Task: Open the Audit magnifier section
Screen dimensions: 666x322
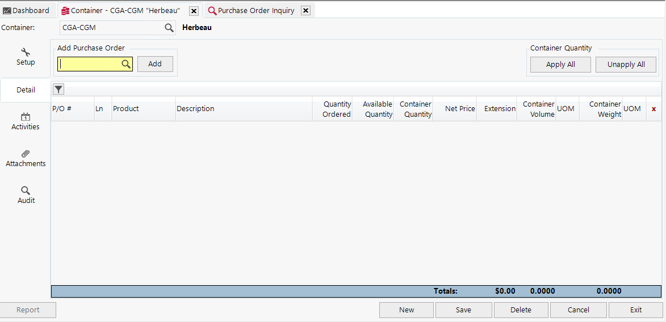Action: 26,195
